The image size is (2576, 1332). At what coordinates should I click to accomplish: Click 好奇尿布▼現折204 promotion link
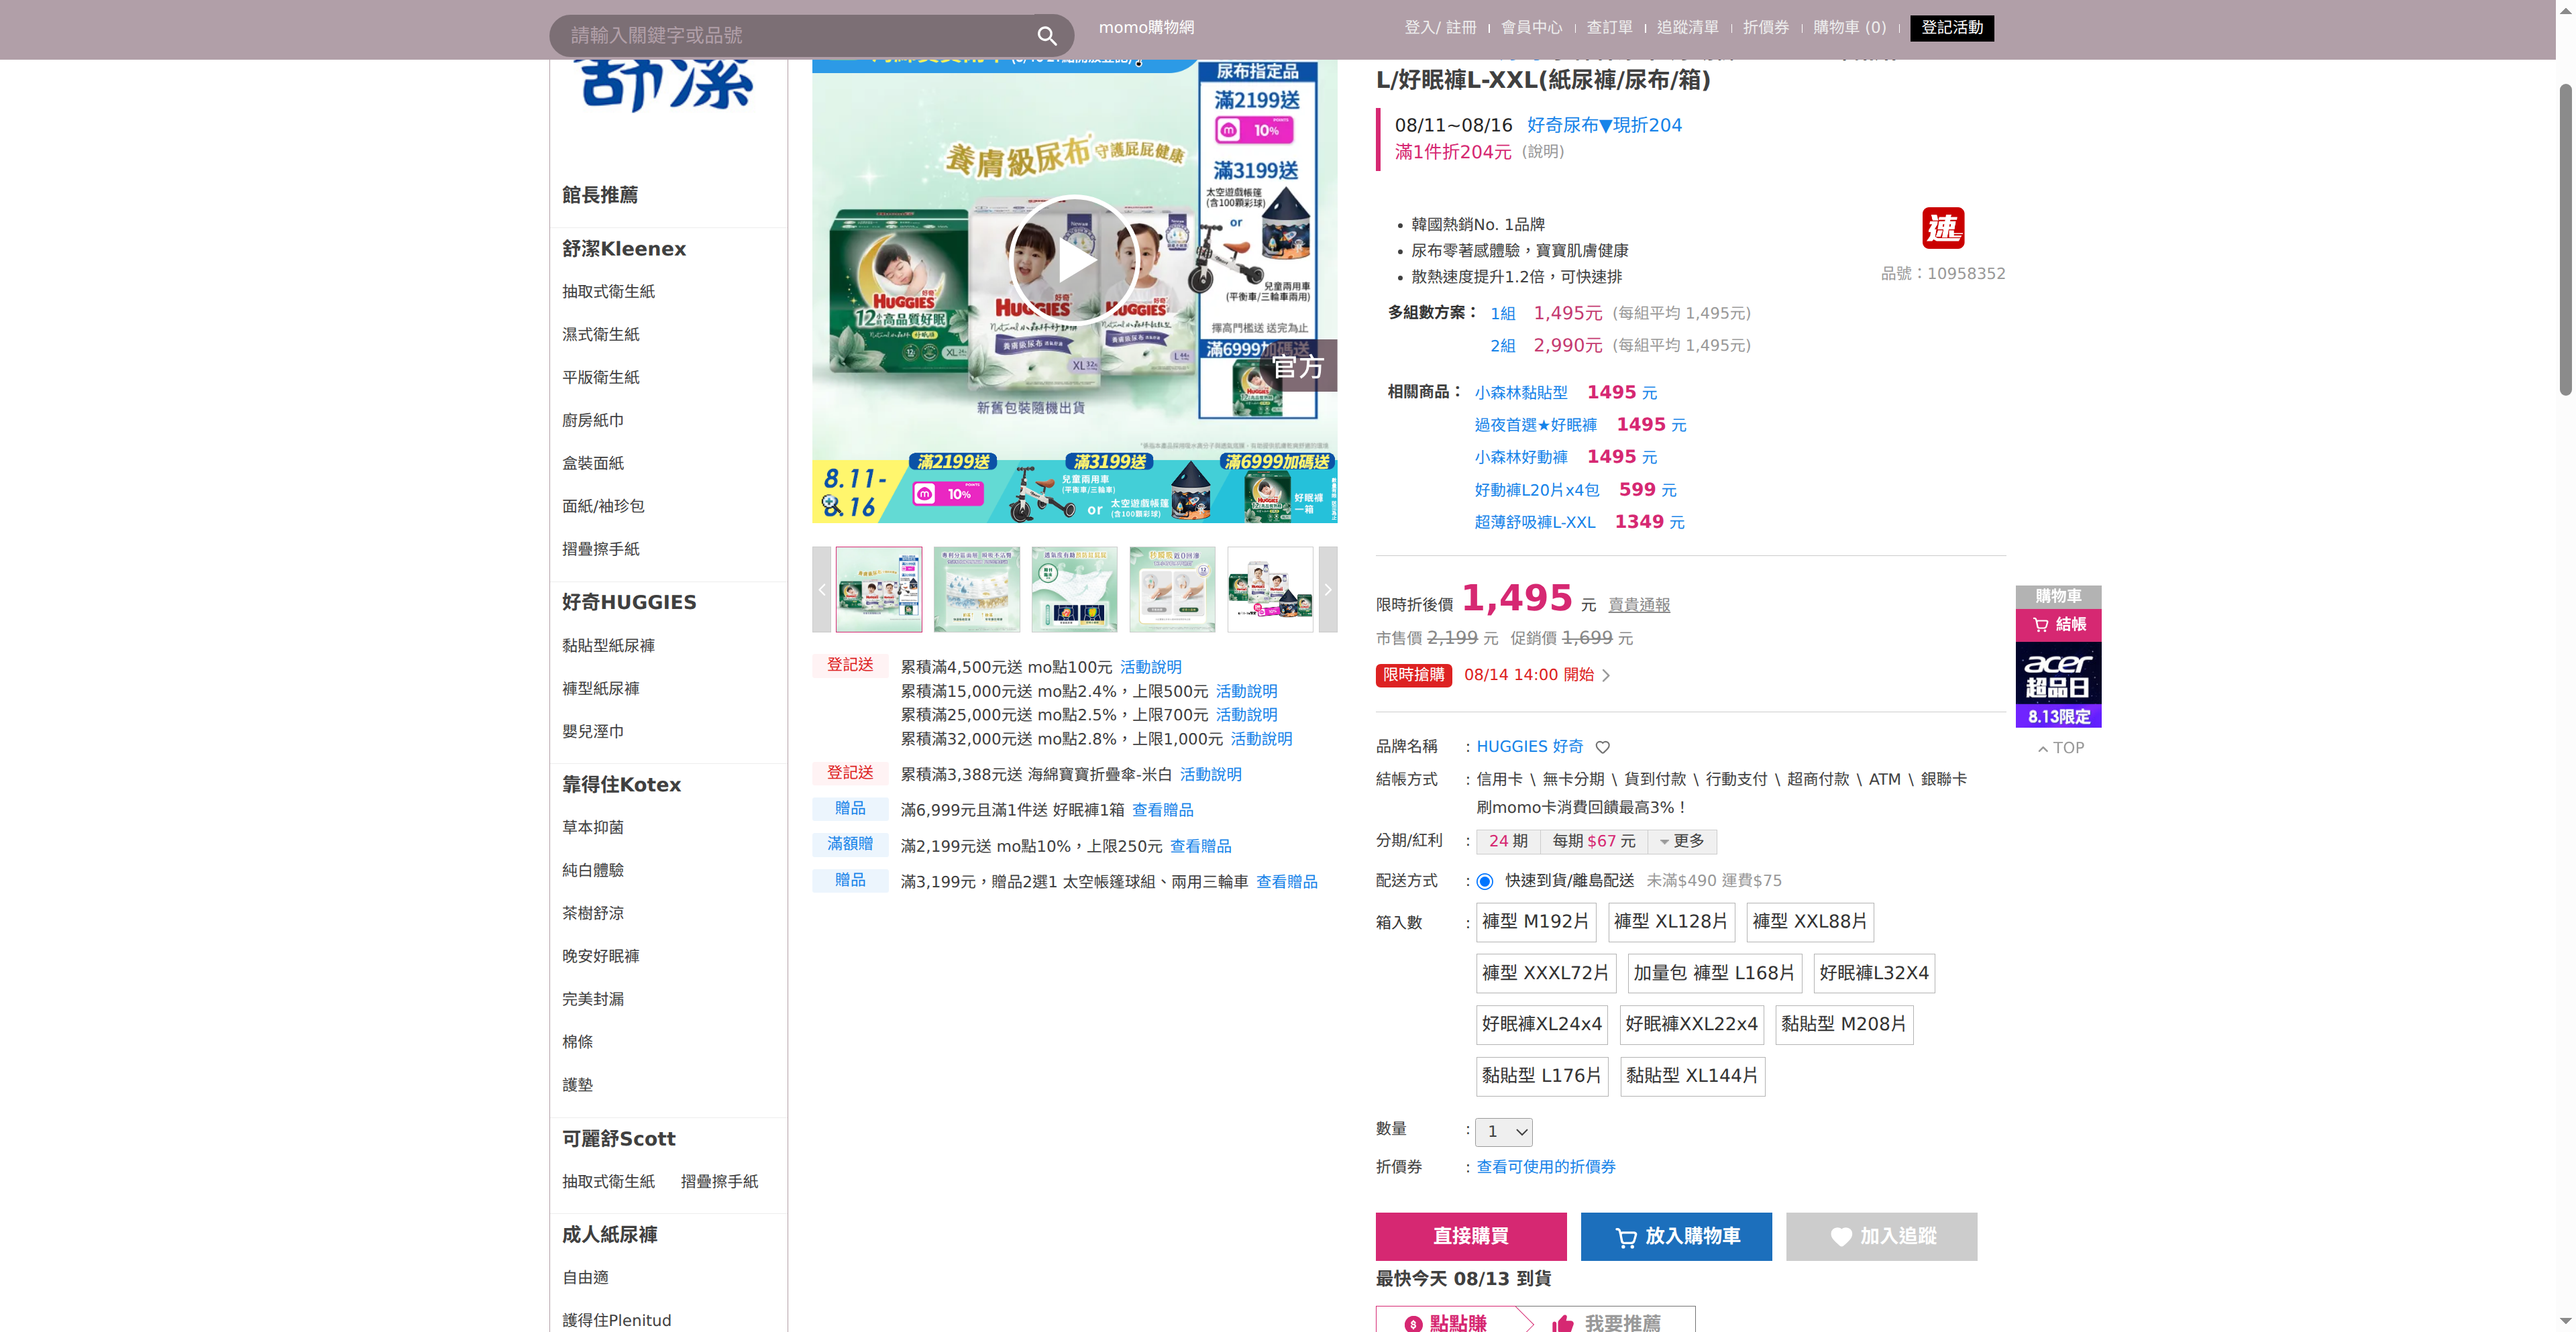click(1604, 125)
